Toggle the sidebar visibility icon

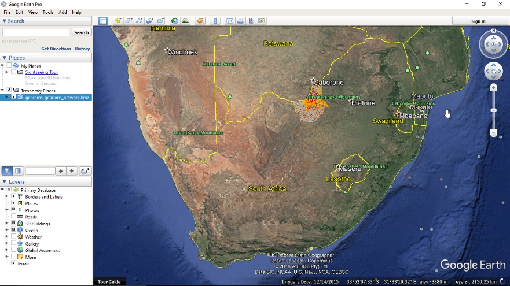103,21
